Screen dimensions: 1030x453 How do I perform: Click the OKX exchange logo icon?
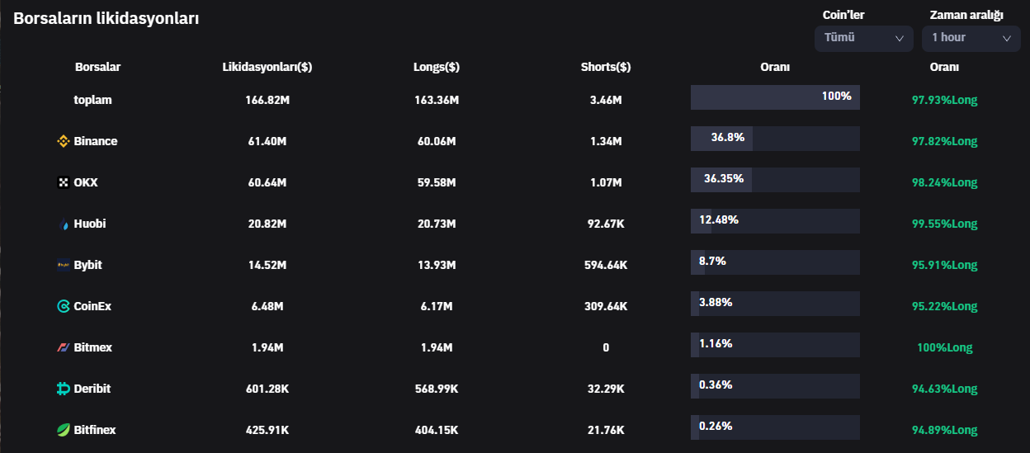pyautogui.click(x=64, y=182)
